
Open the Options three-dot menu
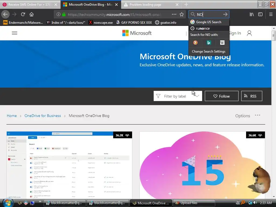click(257, 115)
